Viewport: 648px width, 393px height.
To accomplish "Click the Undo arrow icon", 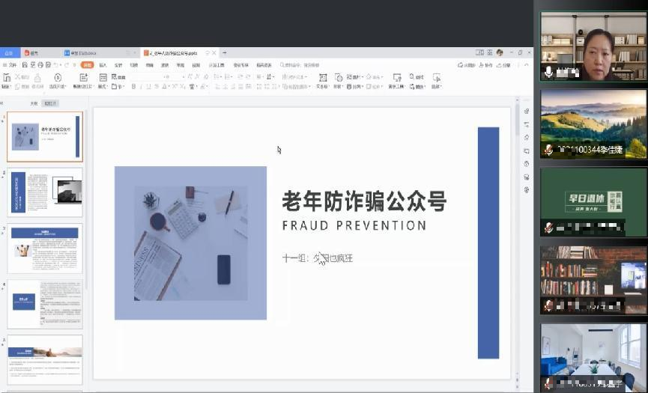I will click(x=56, y=65).
